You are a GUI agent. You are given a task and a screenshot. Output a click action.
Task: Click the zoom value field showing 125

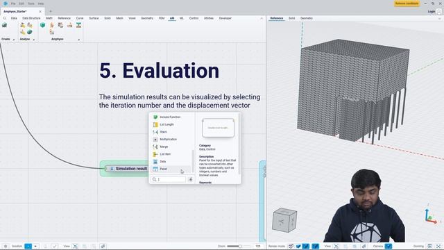click(257, 246)
